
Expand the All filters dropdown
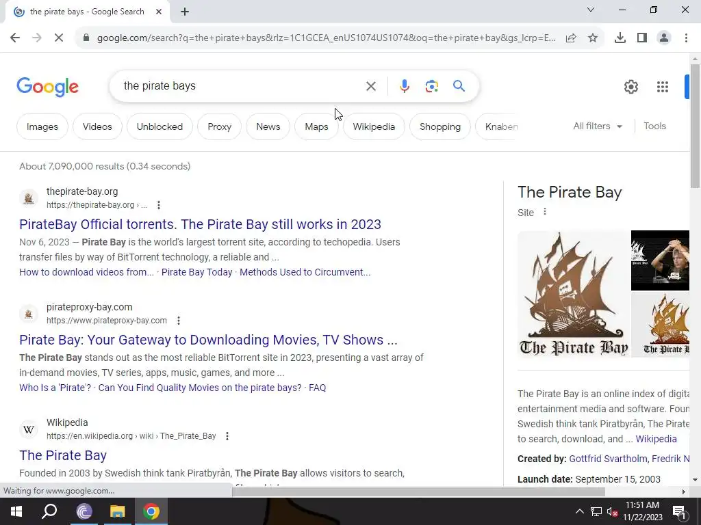tap(598, 126)
